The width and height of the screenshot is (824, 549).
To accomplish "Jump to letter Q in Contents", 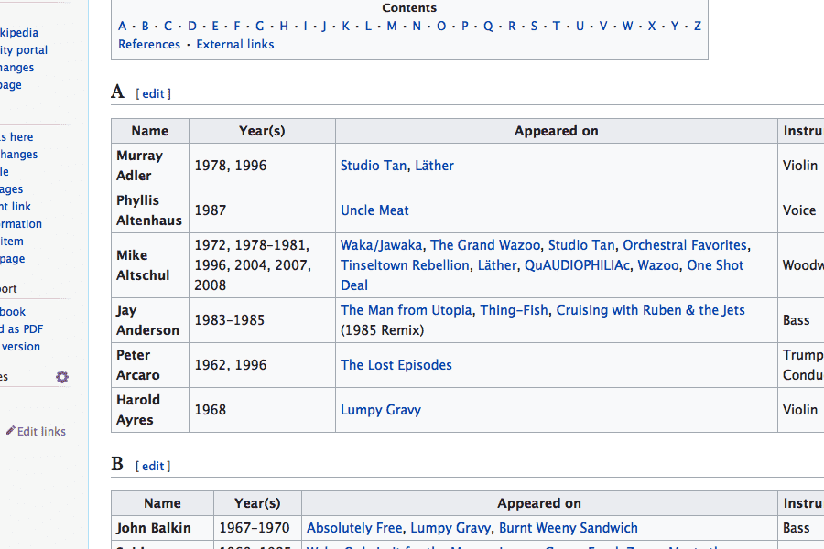I will pyautogui.click(x=488, y=26).
